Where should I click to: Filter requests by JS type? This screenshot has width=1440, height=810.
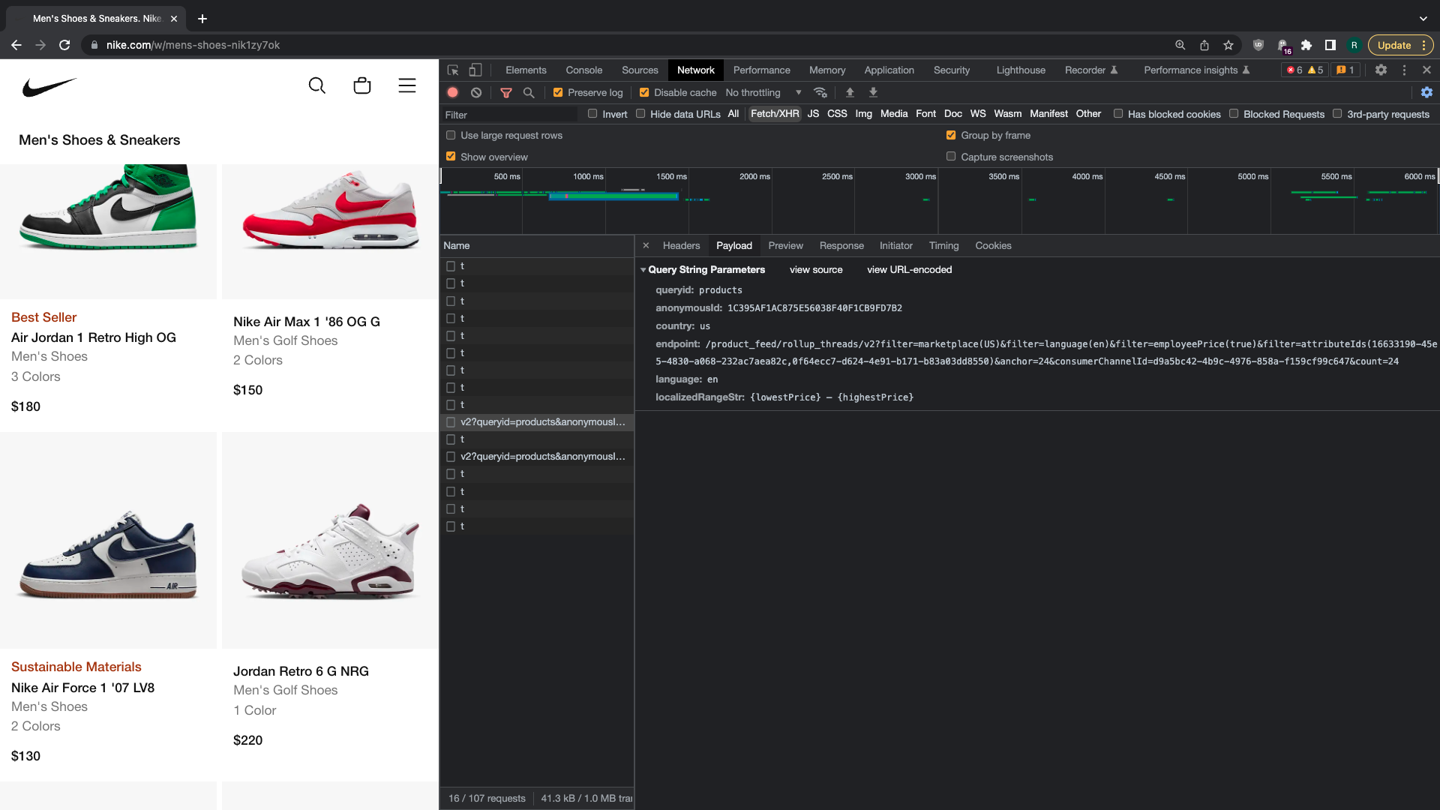[813, 114]
